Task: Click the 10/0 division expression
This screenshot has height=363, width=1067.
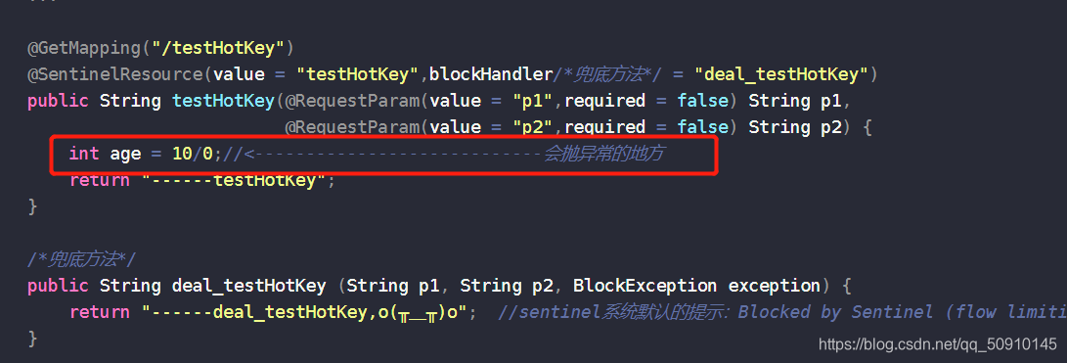Action: point(193,154)
